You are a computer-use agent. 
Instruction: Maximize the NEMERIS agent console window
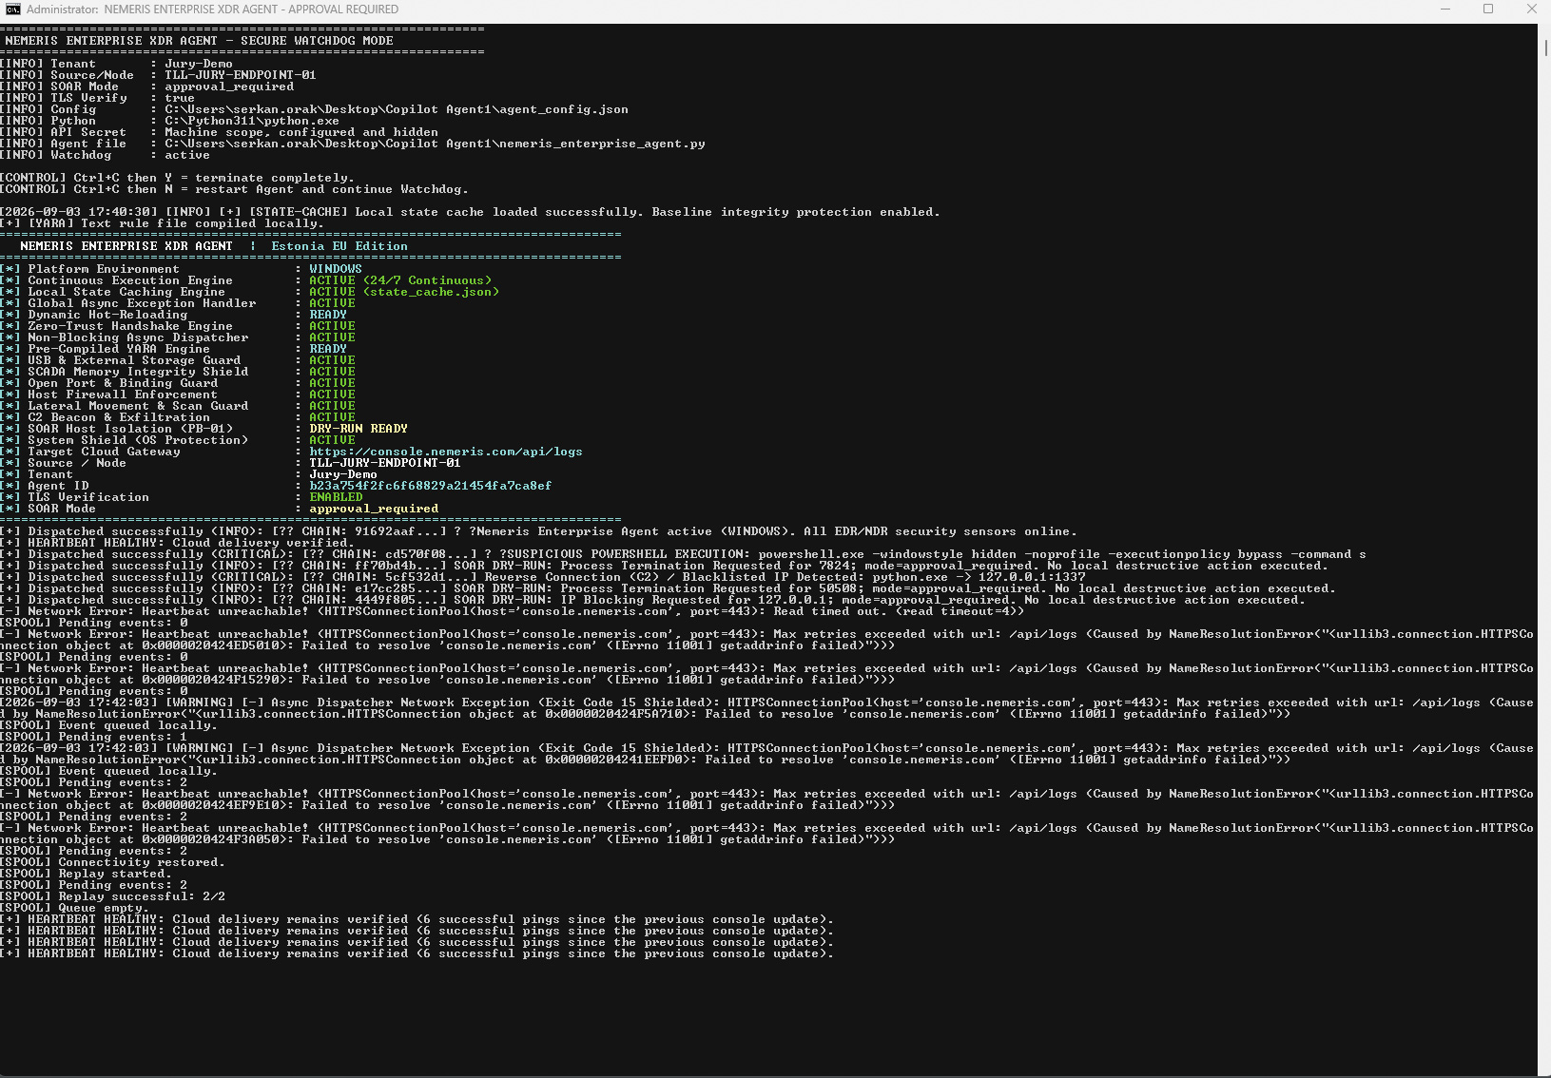(x=1488, y=10)
